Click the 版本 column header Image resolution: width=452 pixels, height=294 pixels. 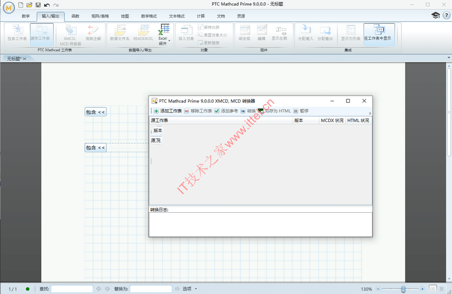click(306, 120)
